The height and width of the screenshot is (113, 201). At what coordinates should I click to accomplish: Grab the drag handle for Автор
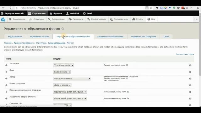(x=6, y=79)
